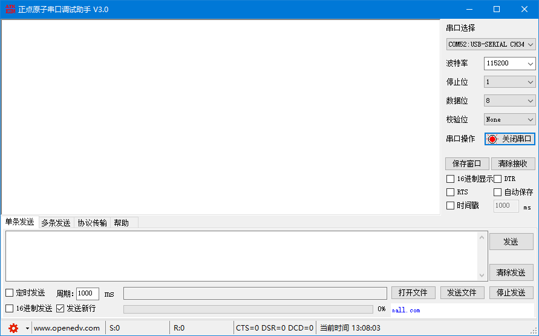Enable the 16进制显示 checkbox
The width and height of the screenshot is (539, 336).
pyautogui.click(x=450, y=179)
